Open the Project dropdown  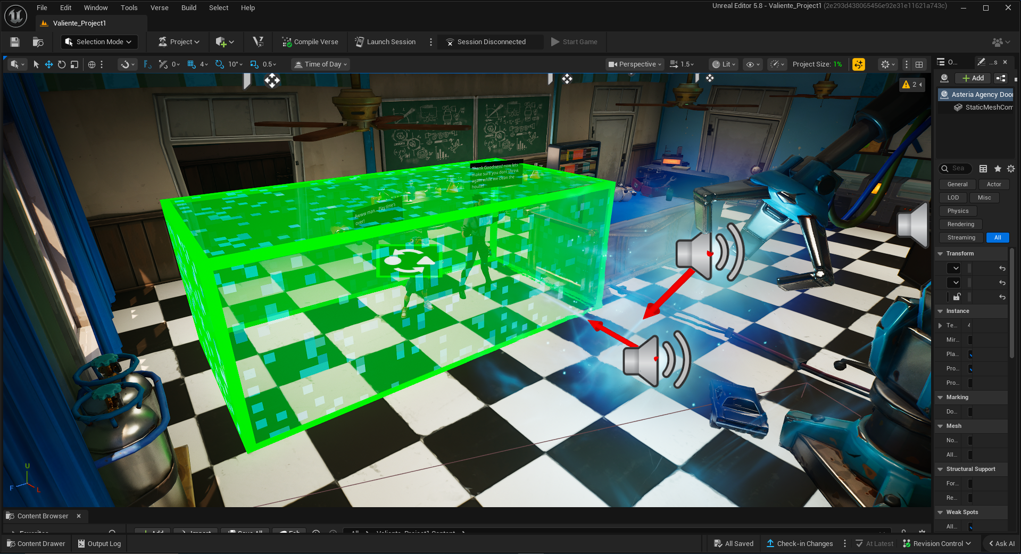click(x=179, y=42)
